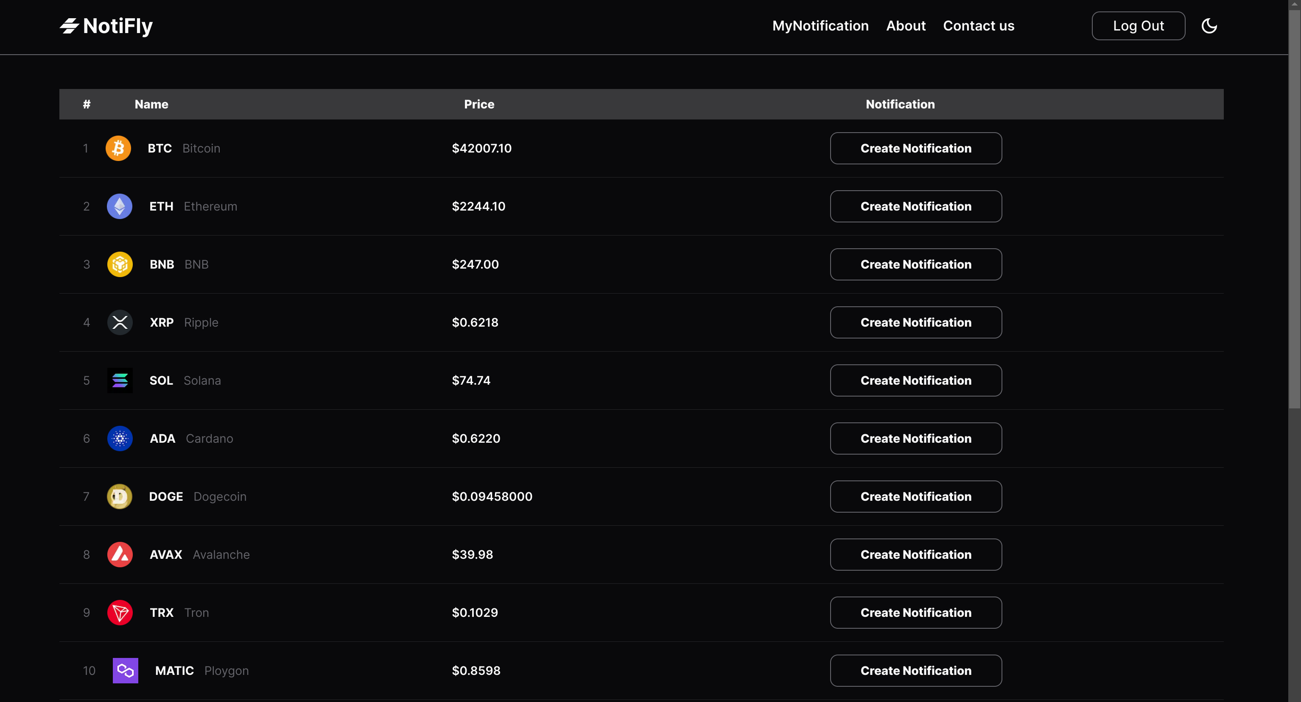This screenshot has height=702, width=1301.
Task: Click the Dogecoin logo icon
Action: coord(120,496)
